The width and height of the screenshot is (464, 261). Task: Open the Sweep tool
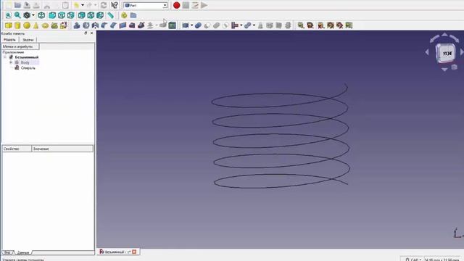point(141,25)
